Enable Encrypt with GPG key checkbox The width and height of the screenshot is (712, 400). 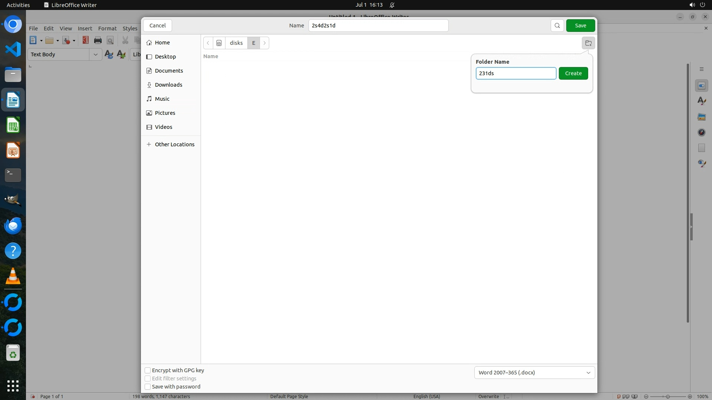coord(148,370)
